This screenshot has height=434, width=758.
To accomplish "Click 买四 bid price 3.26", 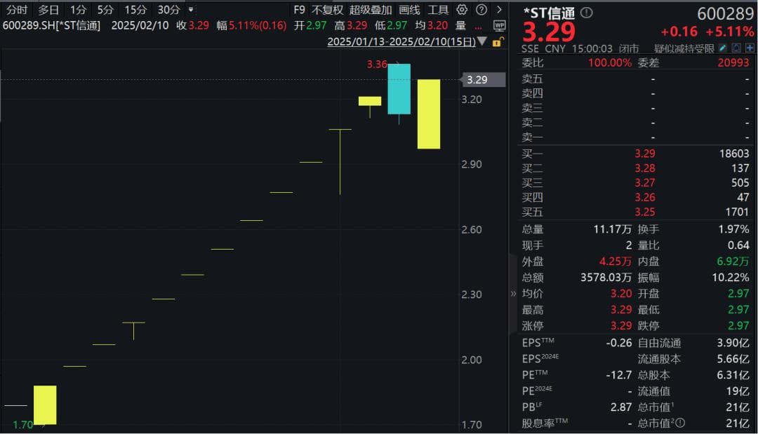I will (x=645, y=197).
